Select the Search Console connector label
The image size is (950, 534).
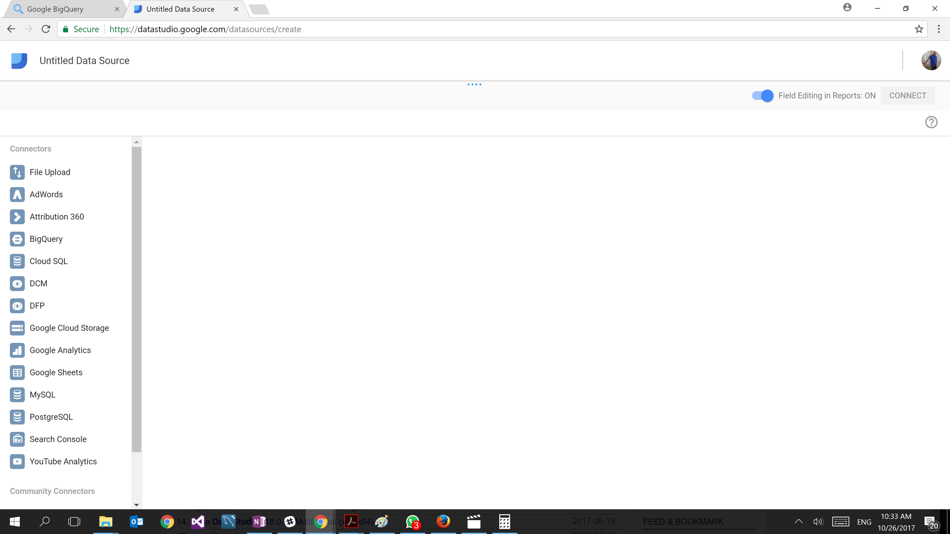(x=58, y=439)
